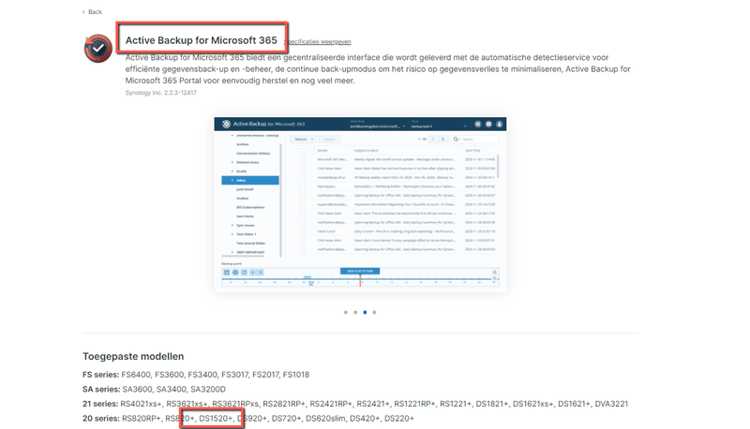Image resolution: width=750 pixels, height=429 pixels.
Task: Tick checkbox for Microsoft 365 message row
Action: [x=302, y=159]
